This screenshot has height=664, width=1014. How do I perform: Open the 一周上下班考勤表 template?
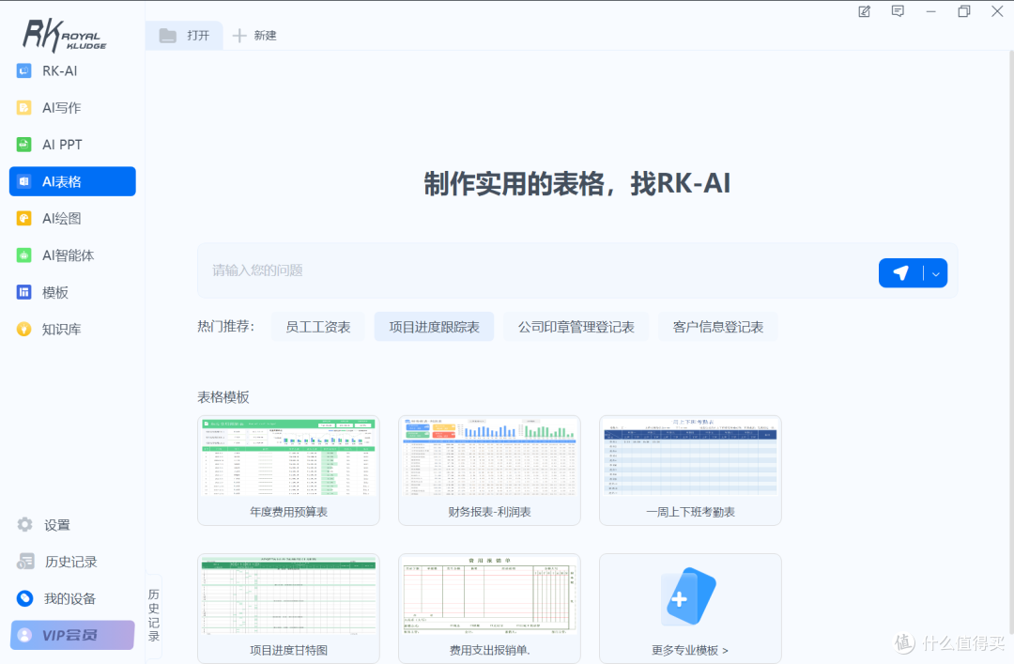click(x=691, y=471)
